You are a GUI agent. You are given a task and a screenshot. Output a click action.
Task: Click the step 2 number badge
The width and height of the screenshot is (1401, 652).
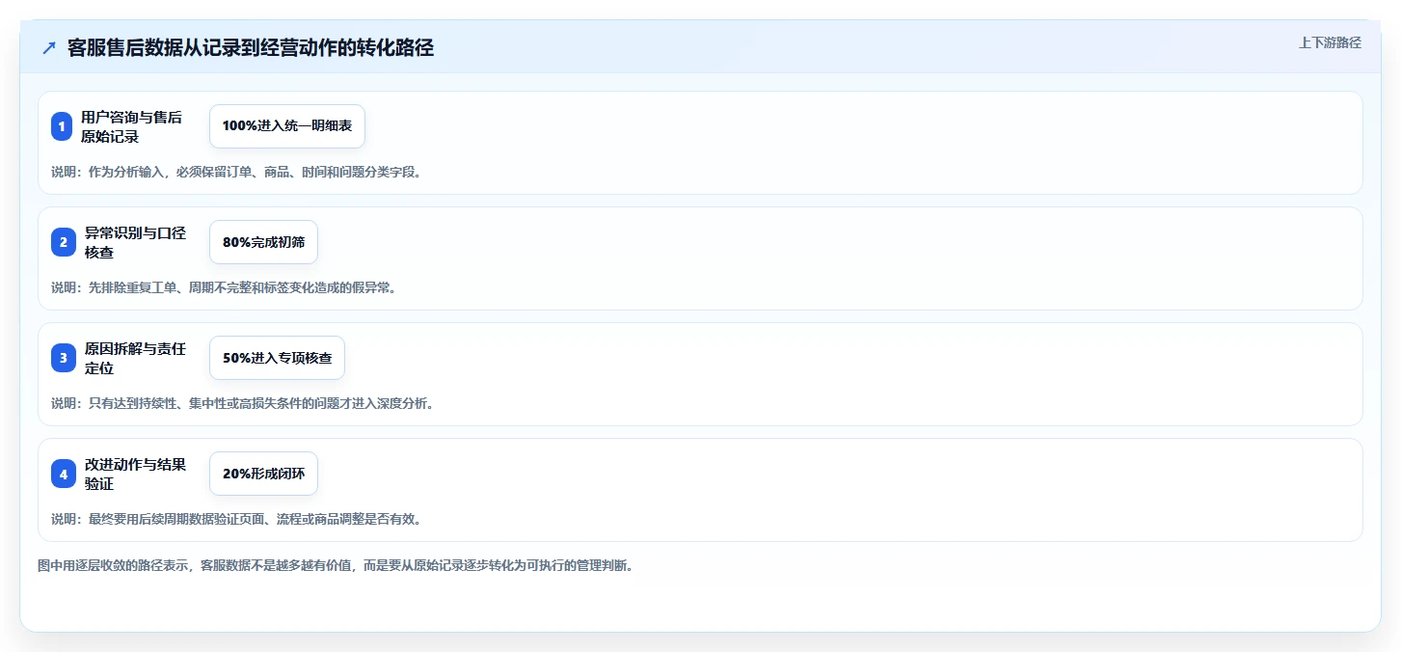pos(64,242)
